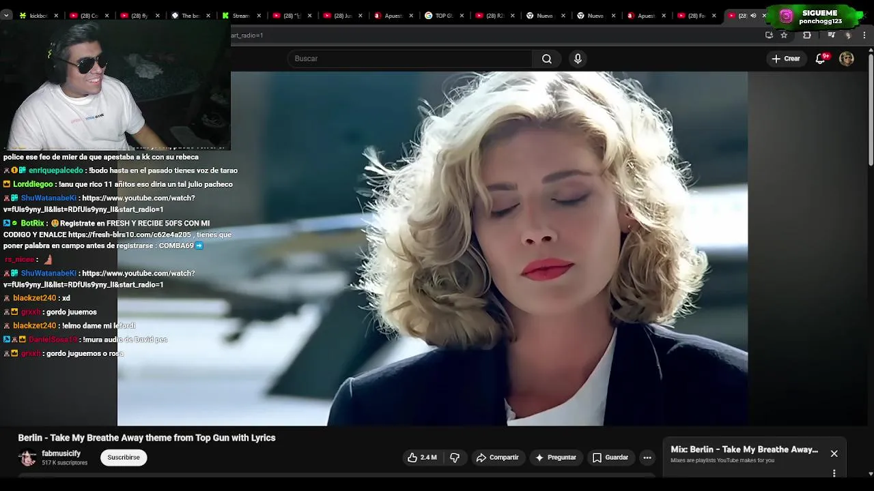
Task: Close the (28) Co tab
Action: [107, 16]
